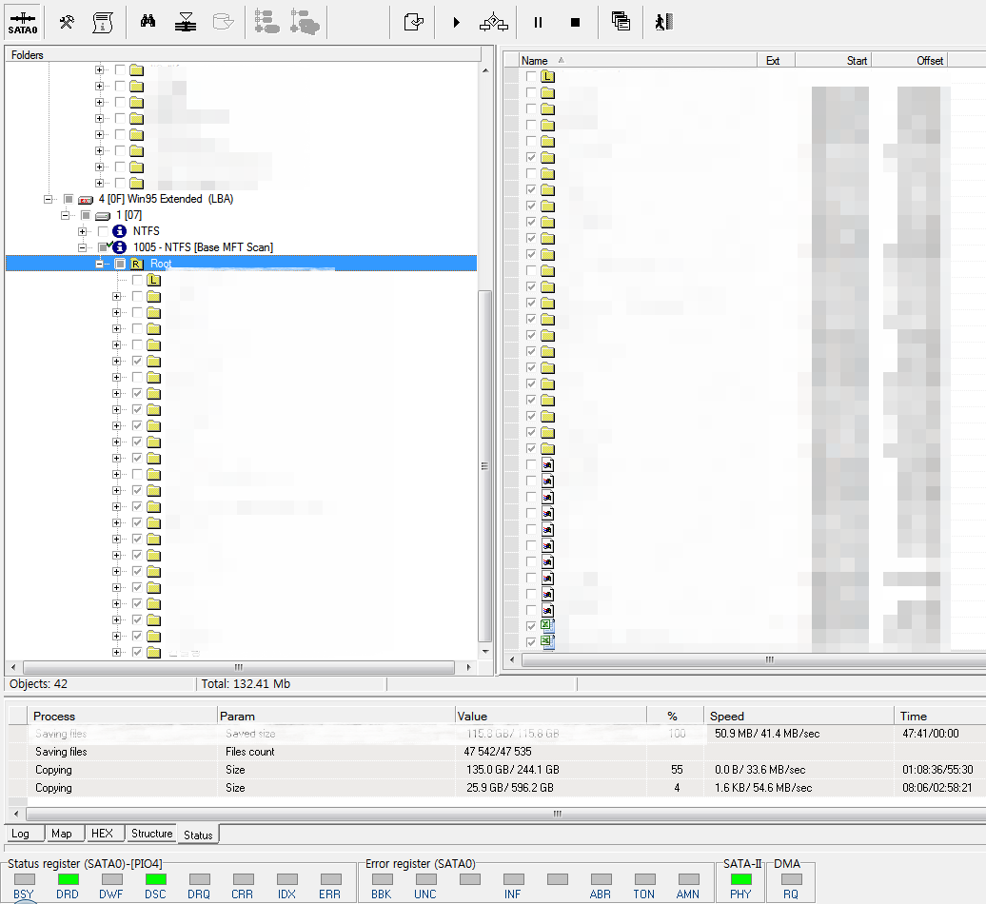
Task: Pause the running process
Action: pyautogui.click(x=539, y=23)
